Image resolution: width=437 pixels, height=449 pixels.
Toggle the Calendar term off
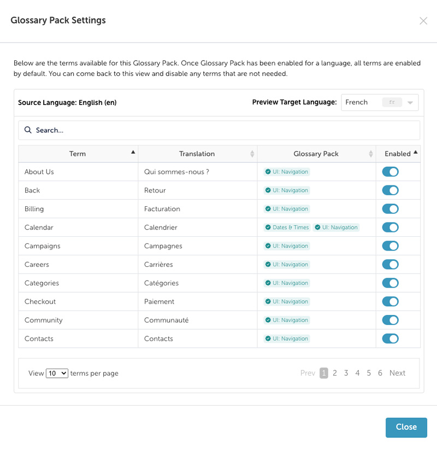tap(390, 228)
